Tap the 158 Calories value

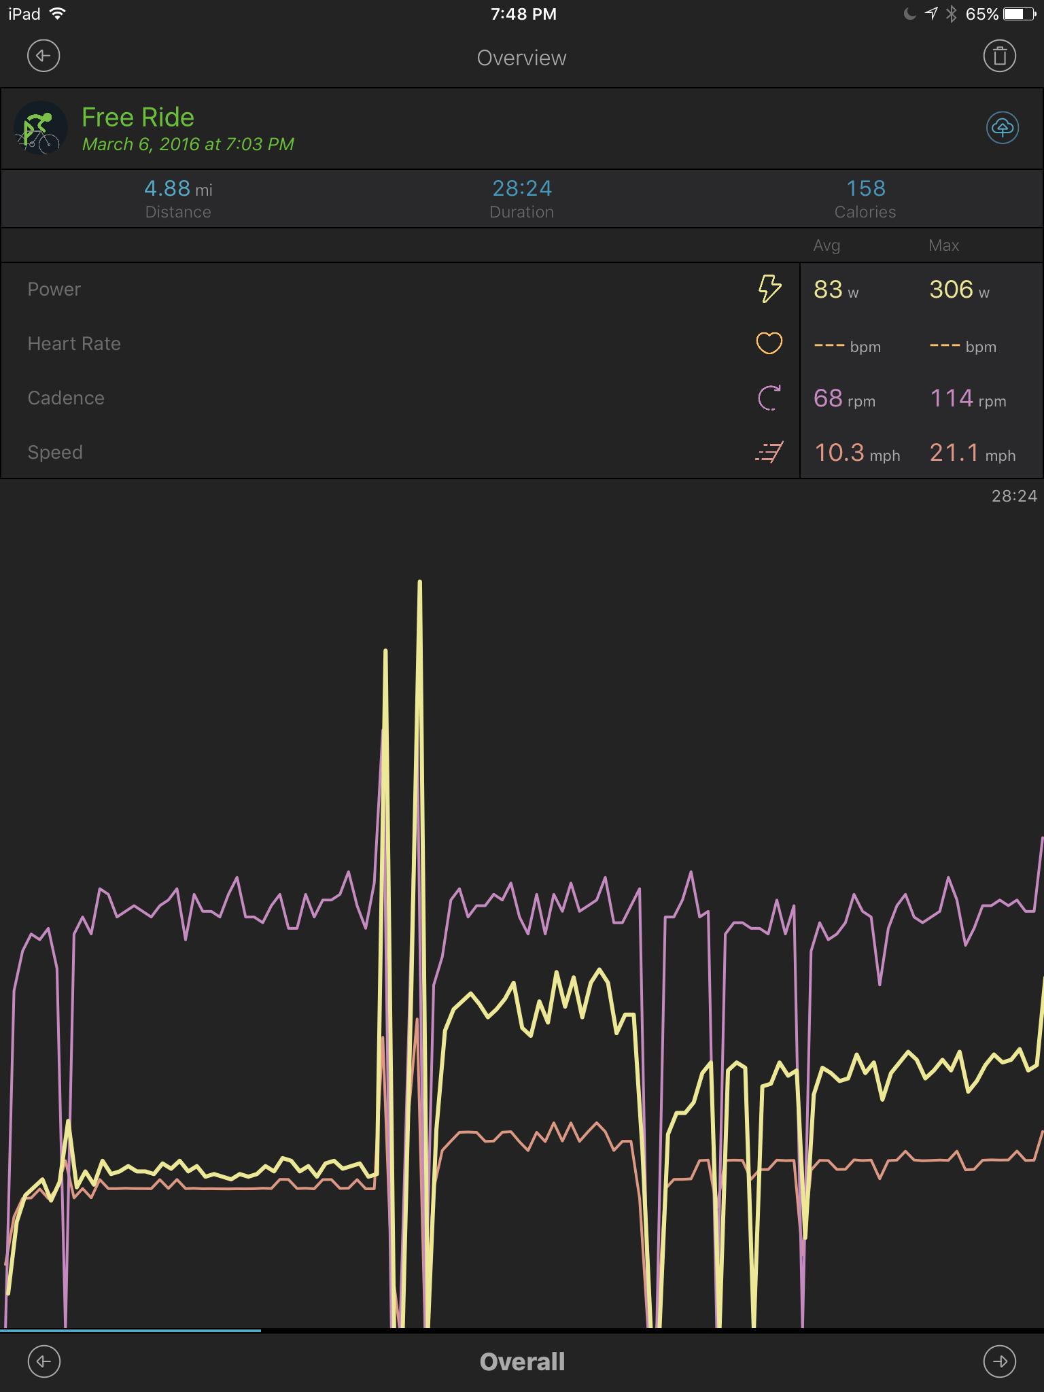point(866,188)
